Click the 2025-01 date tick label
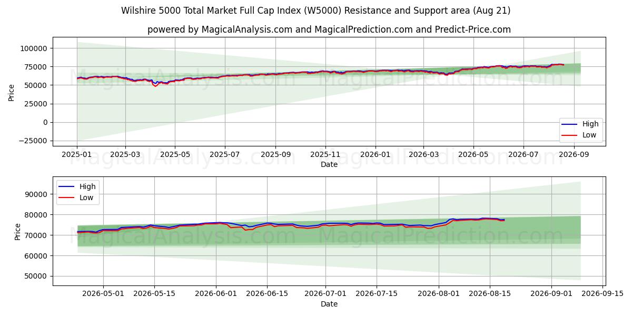 pos(77,155)
